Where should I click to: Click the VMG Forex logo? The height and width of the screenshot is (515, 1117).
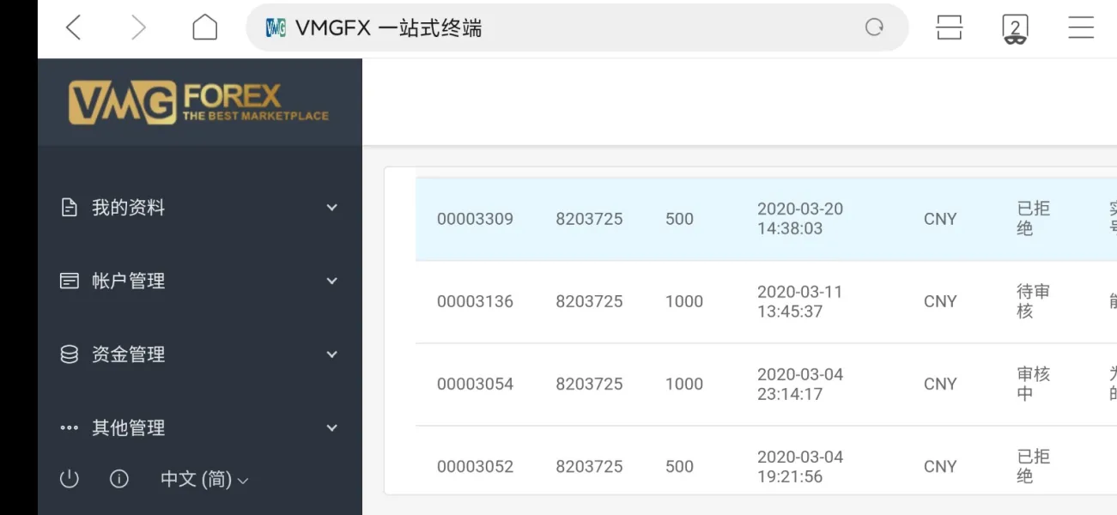coord(198,102)
